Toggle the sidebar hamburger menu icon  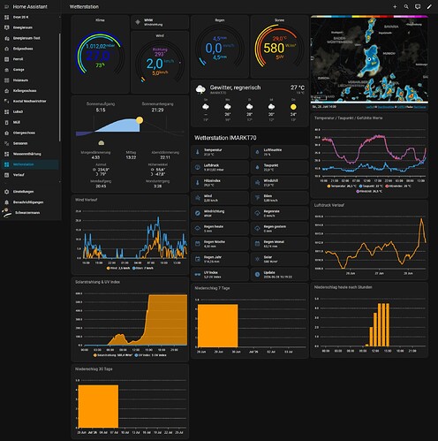point(6,7)
